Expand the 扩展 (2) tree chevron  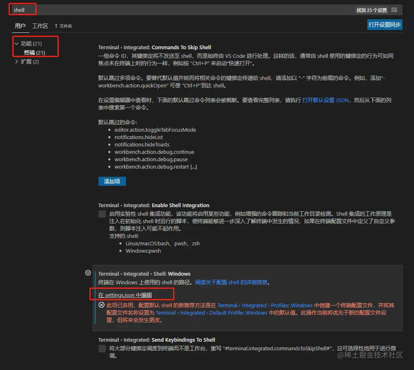pyautogui.click(x=17, y=62)
